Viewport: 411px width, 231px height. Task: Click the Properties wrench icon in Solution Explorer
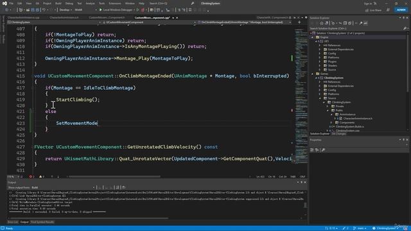[361, 23]
